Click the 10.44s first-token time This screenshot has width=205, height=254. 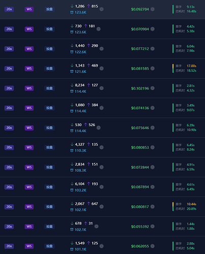pos(191,204)
